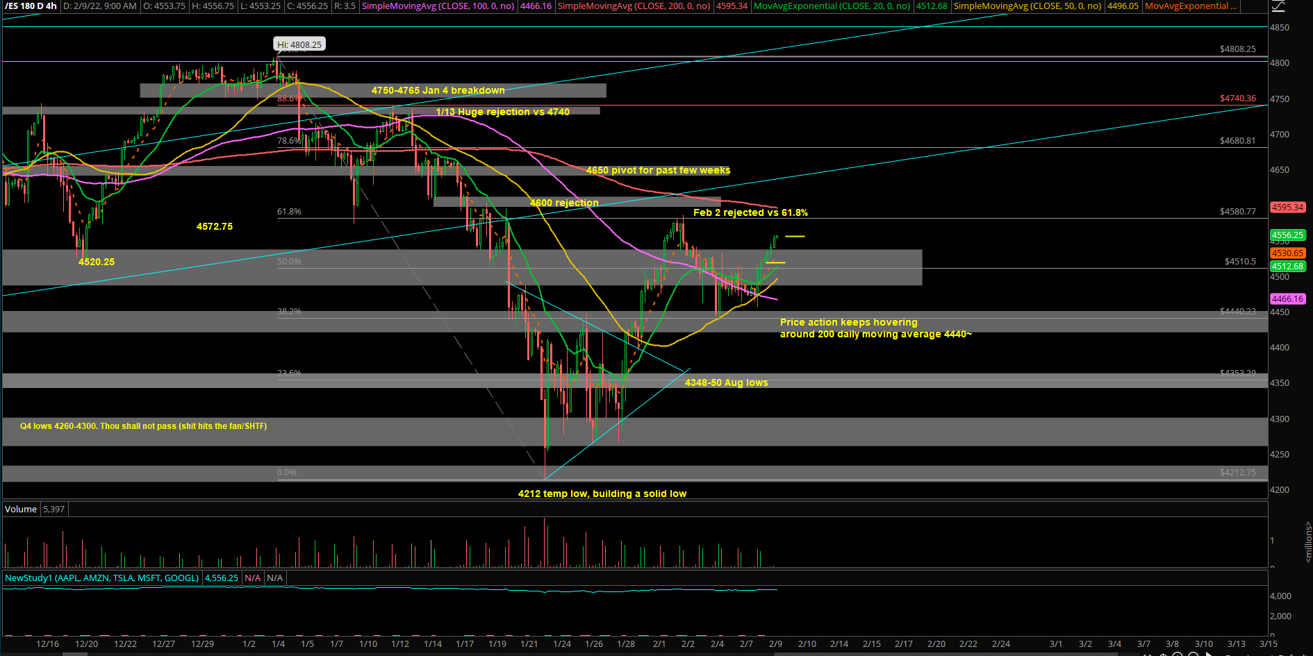The height and width of the screenshot is (656, 1313).
Task: Click the 4496.05 value in the header
Action: pyautogui.click(x=1123, y=6)
